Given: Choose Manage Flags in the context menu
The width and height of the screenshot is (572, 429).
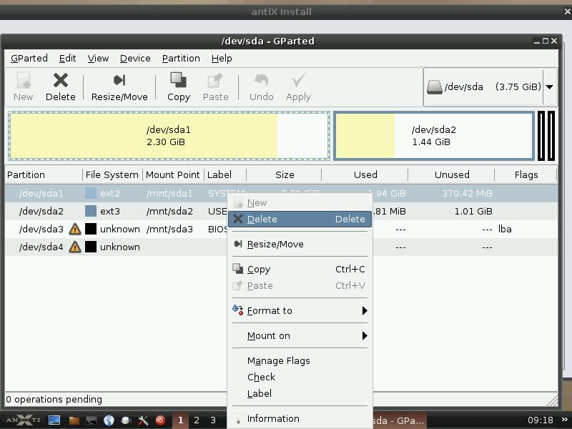Looking at the screenshot, I should (x=300, y=361).
